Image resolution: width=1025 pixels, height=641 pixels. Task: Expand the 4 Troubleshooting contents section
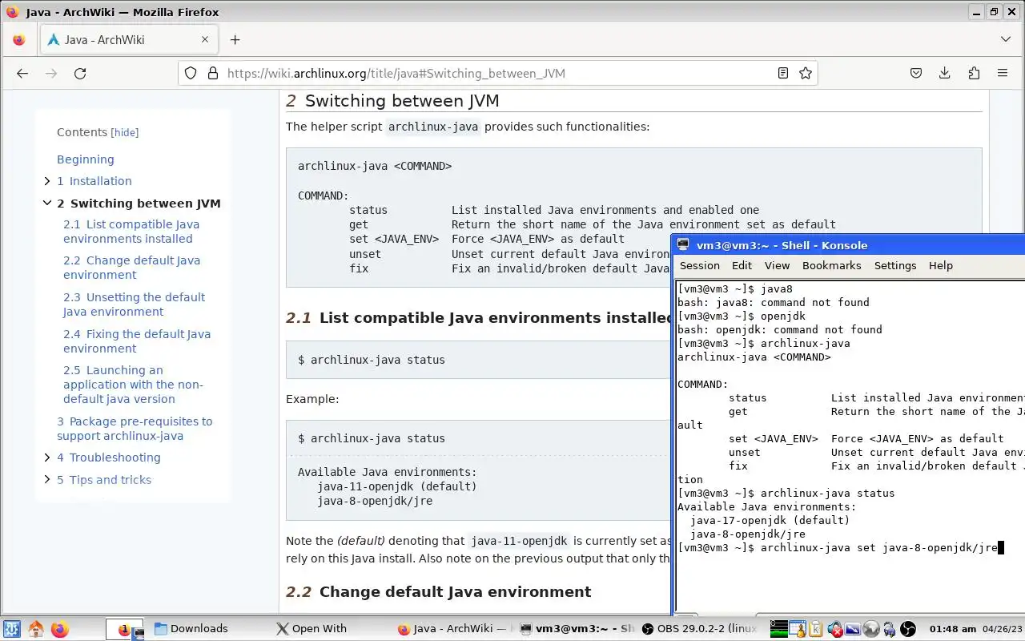pyautogui.click(x=47, y=458)
